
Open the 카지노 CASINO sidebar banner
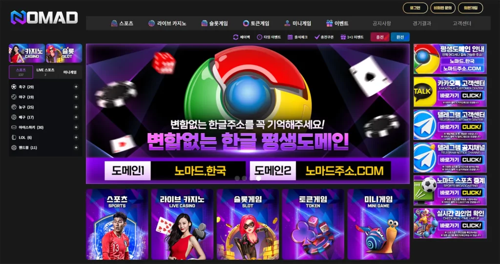click(27, 53)
